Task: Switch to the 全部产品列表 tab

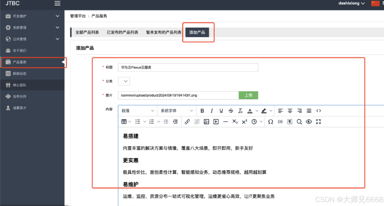Action: click(87, 32)
